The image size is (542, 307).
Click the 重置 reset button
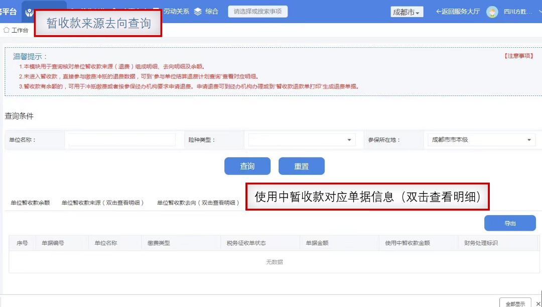coord(302,166)
